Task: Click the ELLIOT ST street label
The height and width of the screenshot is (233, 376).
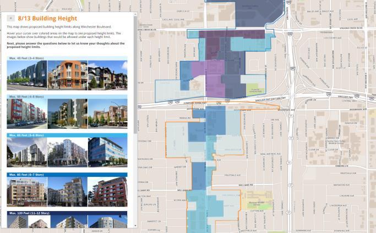Action: pos(362,47)
